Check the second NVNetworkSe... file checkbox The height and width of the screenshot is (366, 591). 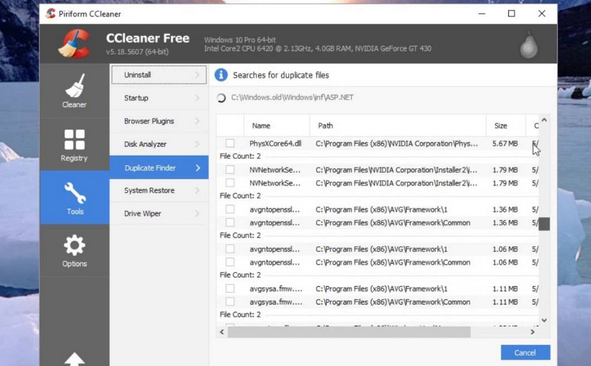click(230, 183)
